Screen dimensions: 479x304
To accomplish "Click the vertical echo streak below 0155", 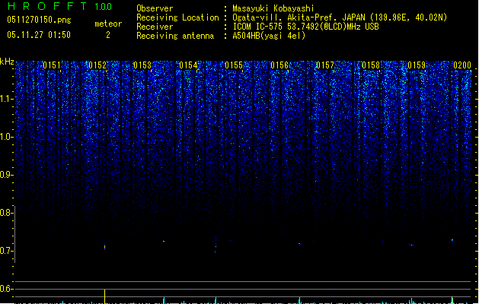I will pos(216,244).
